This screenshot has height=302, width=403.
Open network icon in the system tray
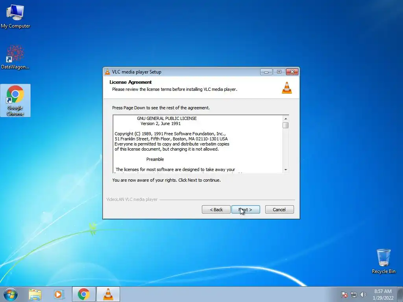(x=354, y=295)
